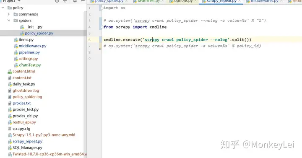Click the proxies.txt file icon
302x158 pixels.
10,104
